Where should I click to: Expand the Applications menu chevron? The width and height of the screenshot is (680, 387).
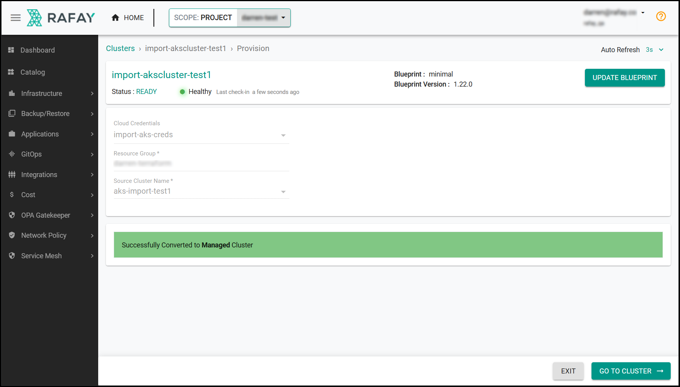(92, 134)
